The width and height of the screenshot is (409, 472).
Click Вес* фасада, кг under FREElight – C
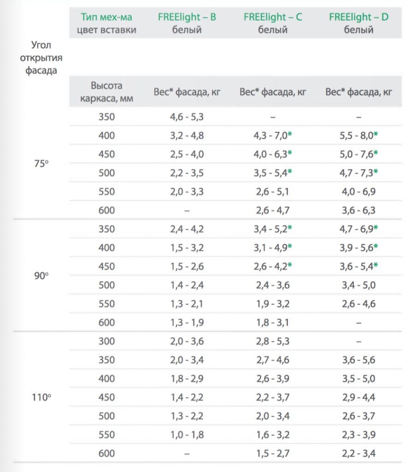coord(273,92)
